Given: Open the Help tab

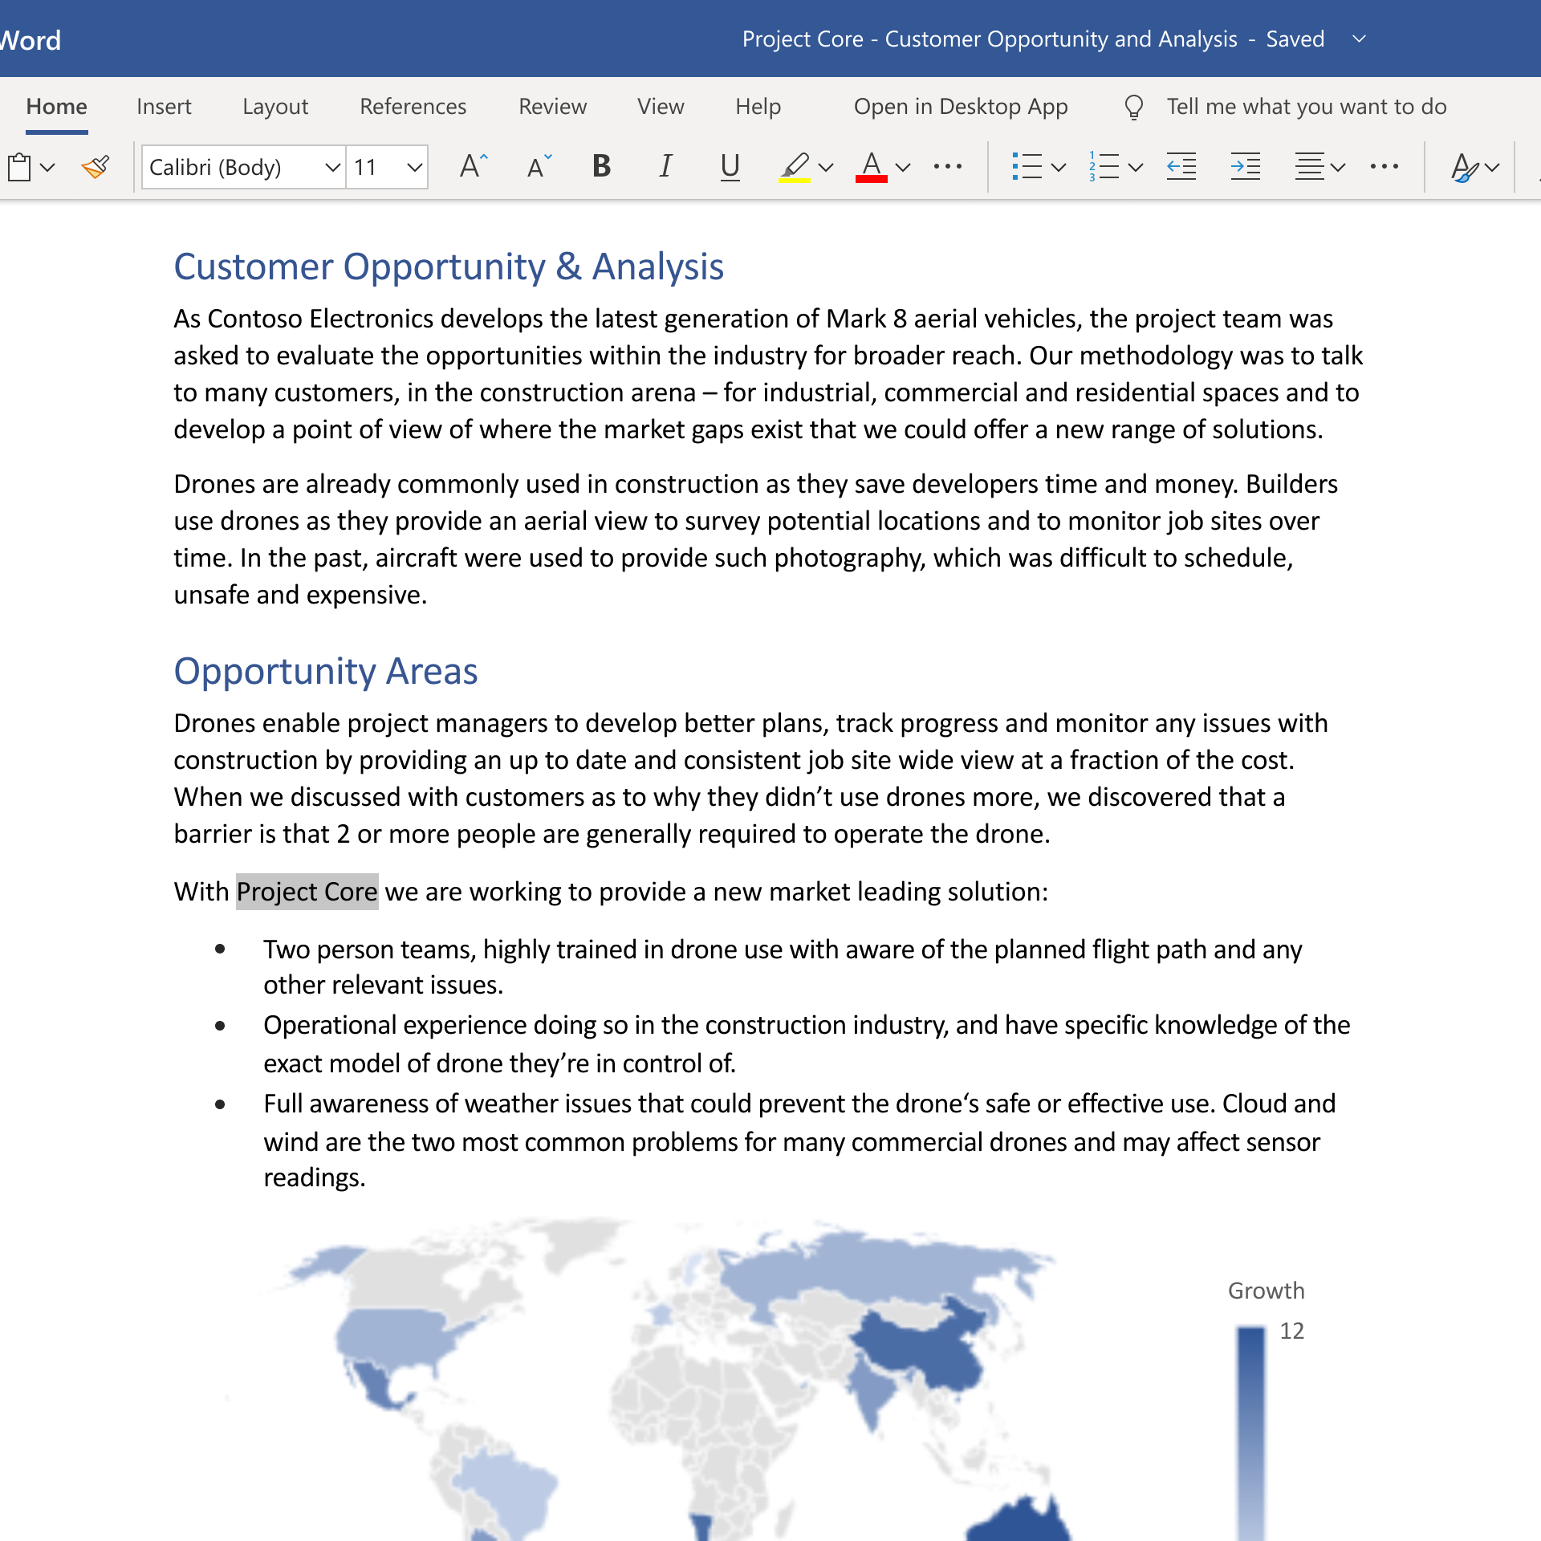Looking at the screenshot, I should 758,107.
